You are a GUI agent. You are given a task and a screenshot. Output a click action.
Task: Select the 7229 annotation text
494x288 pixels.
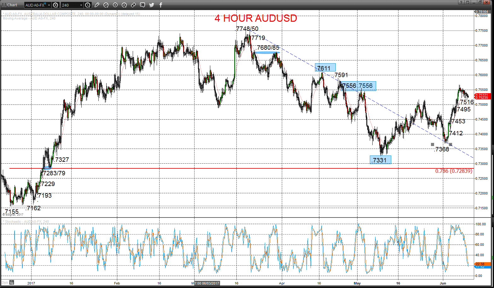(x=48, y=184)
